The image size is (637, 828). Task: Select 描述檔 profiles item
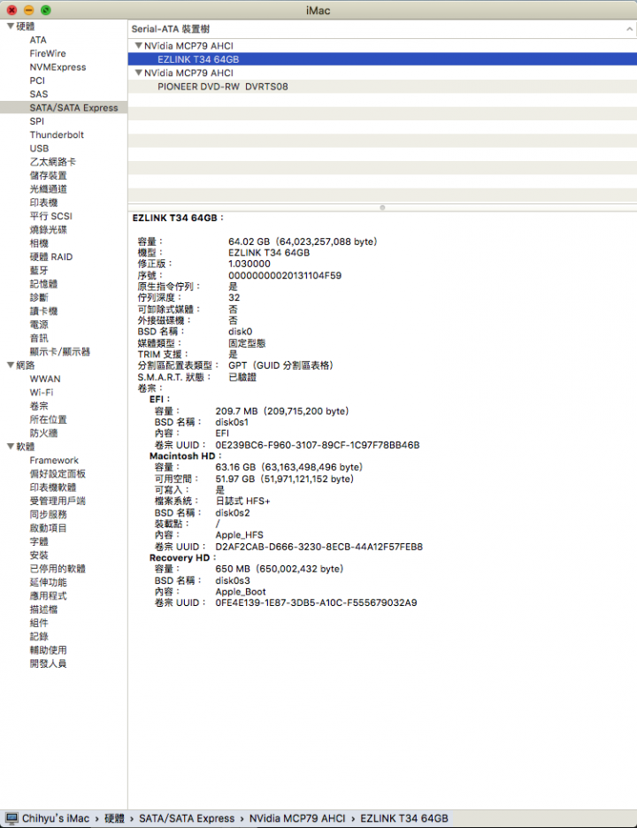(x=44, y=609)
